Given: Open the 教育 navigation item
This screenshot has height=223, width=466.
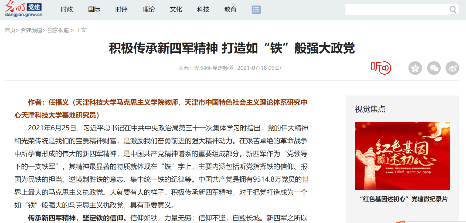Looking at the screenshot, I should point(230,9).
